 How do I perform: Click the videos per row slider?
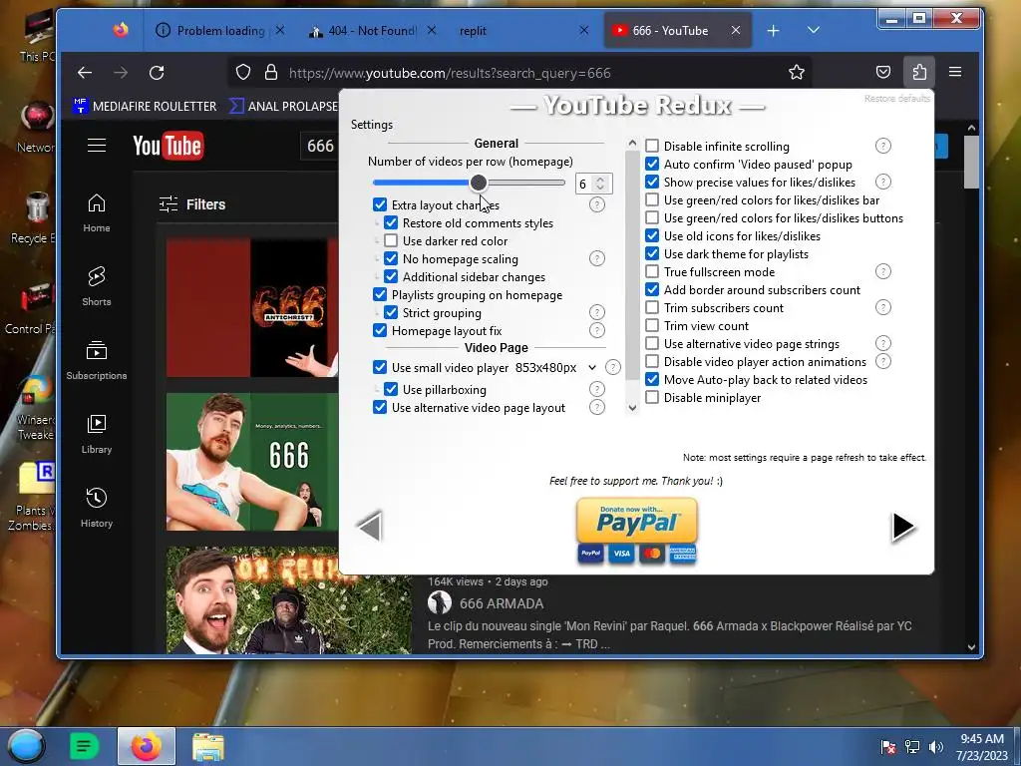469,184
